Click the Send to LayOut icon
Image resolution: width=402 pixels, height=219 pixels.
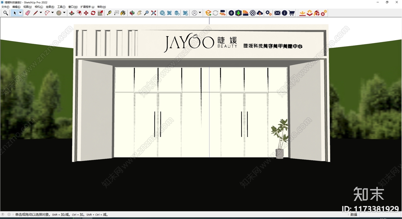click(x=177, y=13)
